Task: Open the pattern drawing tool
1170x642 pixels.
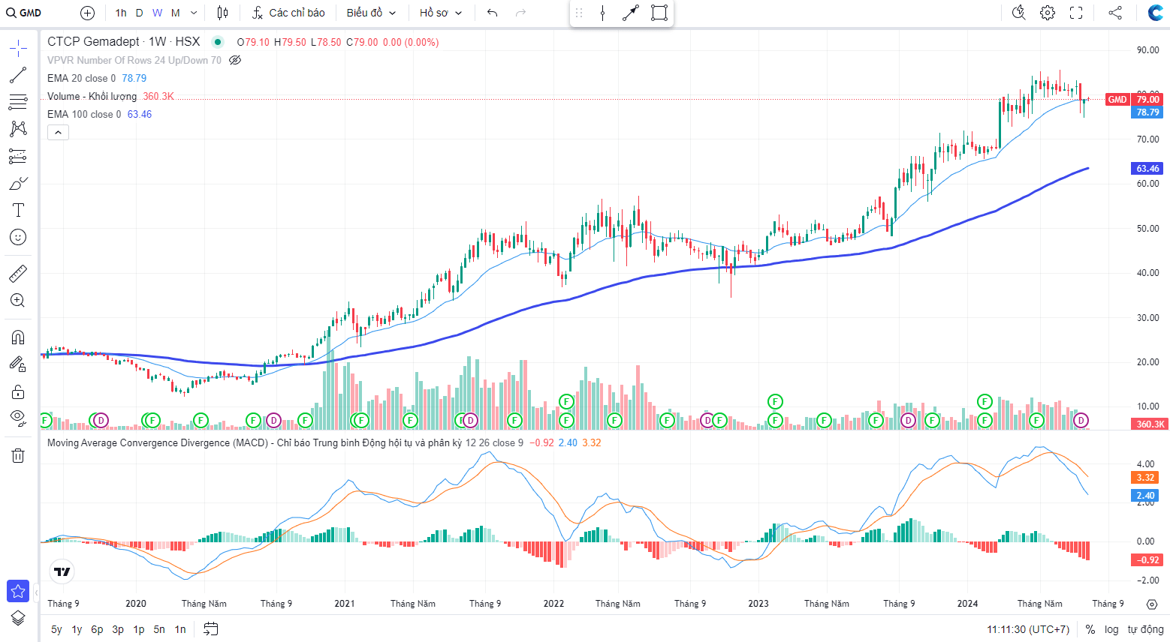Action: tap(18, 129)
